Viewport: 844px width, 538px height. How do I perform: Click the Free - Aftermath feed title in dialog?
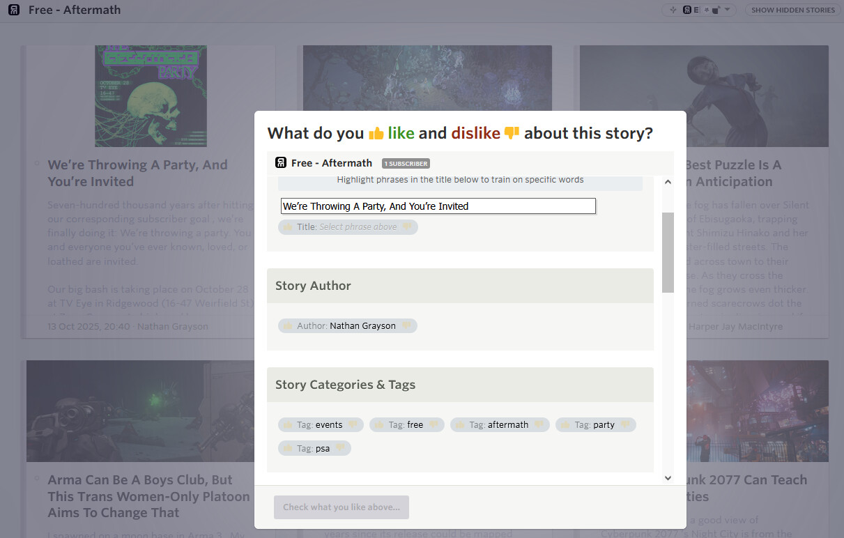(331, 163)
